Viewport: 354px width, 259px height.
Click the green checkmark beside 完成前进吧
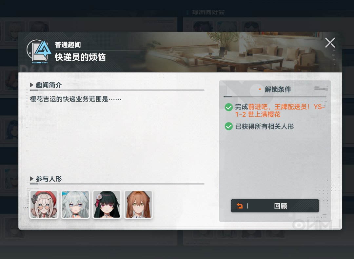[229, 107]
